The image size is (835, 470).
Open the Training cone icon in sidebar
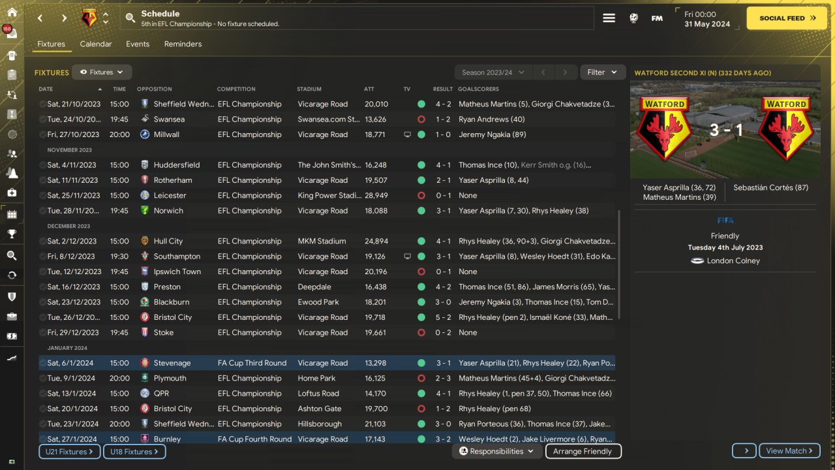pyautogui.click(x=12, y=173)
